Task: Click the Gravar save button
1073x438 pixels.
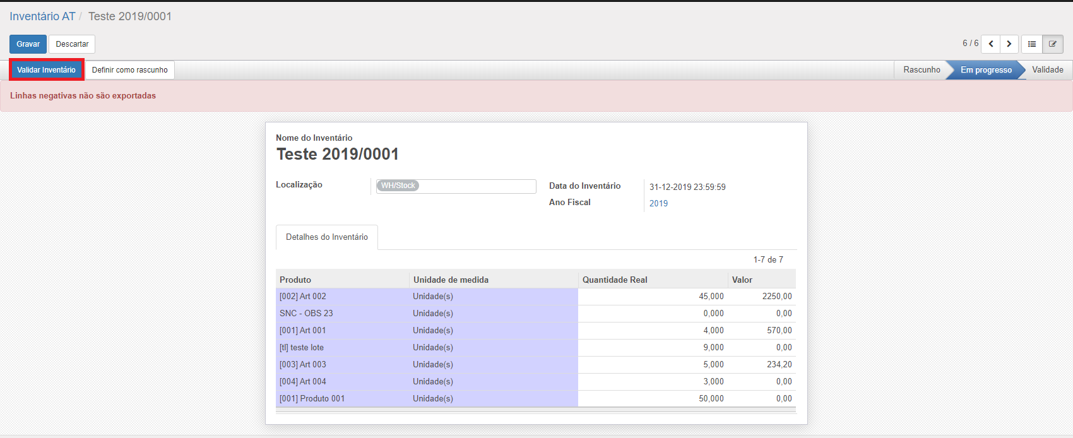Action: pyautogui.click(x=28, y=44)
